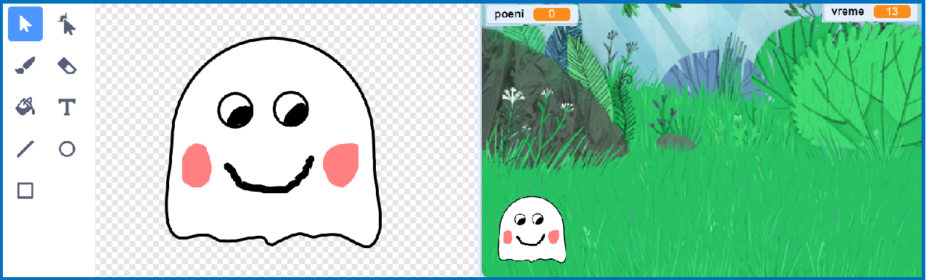Select the Fill bucket tool
Image resolution: width=926 pixels, height=280 pixels.
[25, 108]
